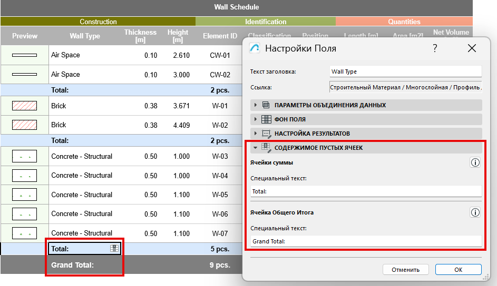The width and height of the screenshot is (497, 286).
Task: Select Concrete - Structural cell in W-04 row
Action: tap(82, 176)
